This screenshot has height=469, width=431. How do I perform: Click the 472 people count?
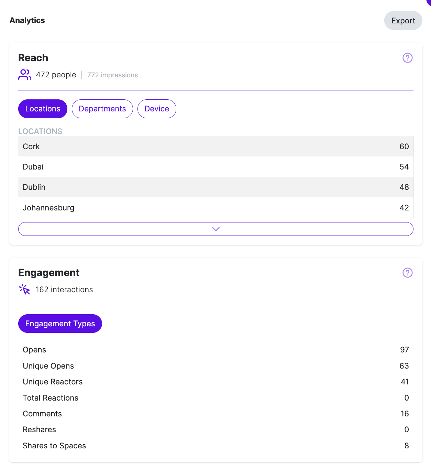(56, 75)
